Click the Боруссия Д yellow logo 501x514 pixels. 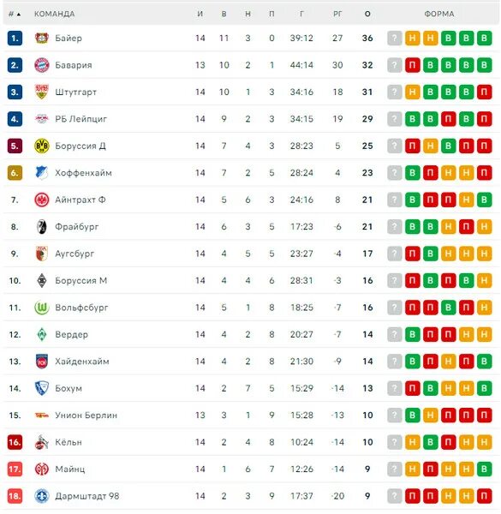point(42,146)
